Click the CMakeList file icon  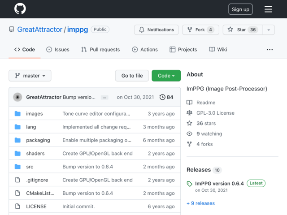[17, 193]
